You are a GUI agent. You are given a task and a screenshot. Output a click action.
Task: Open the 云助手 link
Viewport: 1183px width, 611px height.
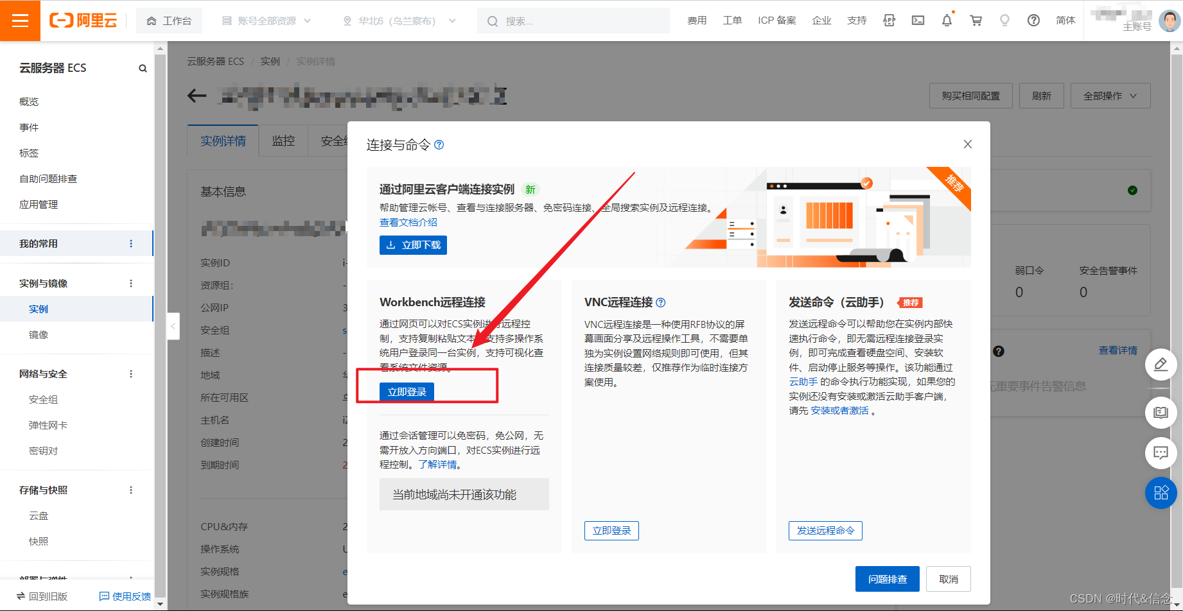tap(803, 382)
